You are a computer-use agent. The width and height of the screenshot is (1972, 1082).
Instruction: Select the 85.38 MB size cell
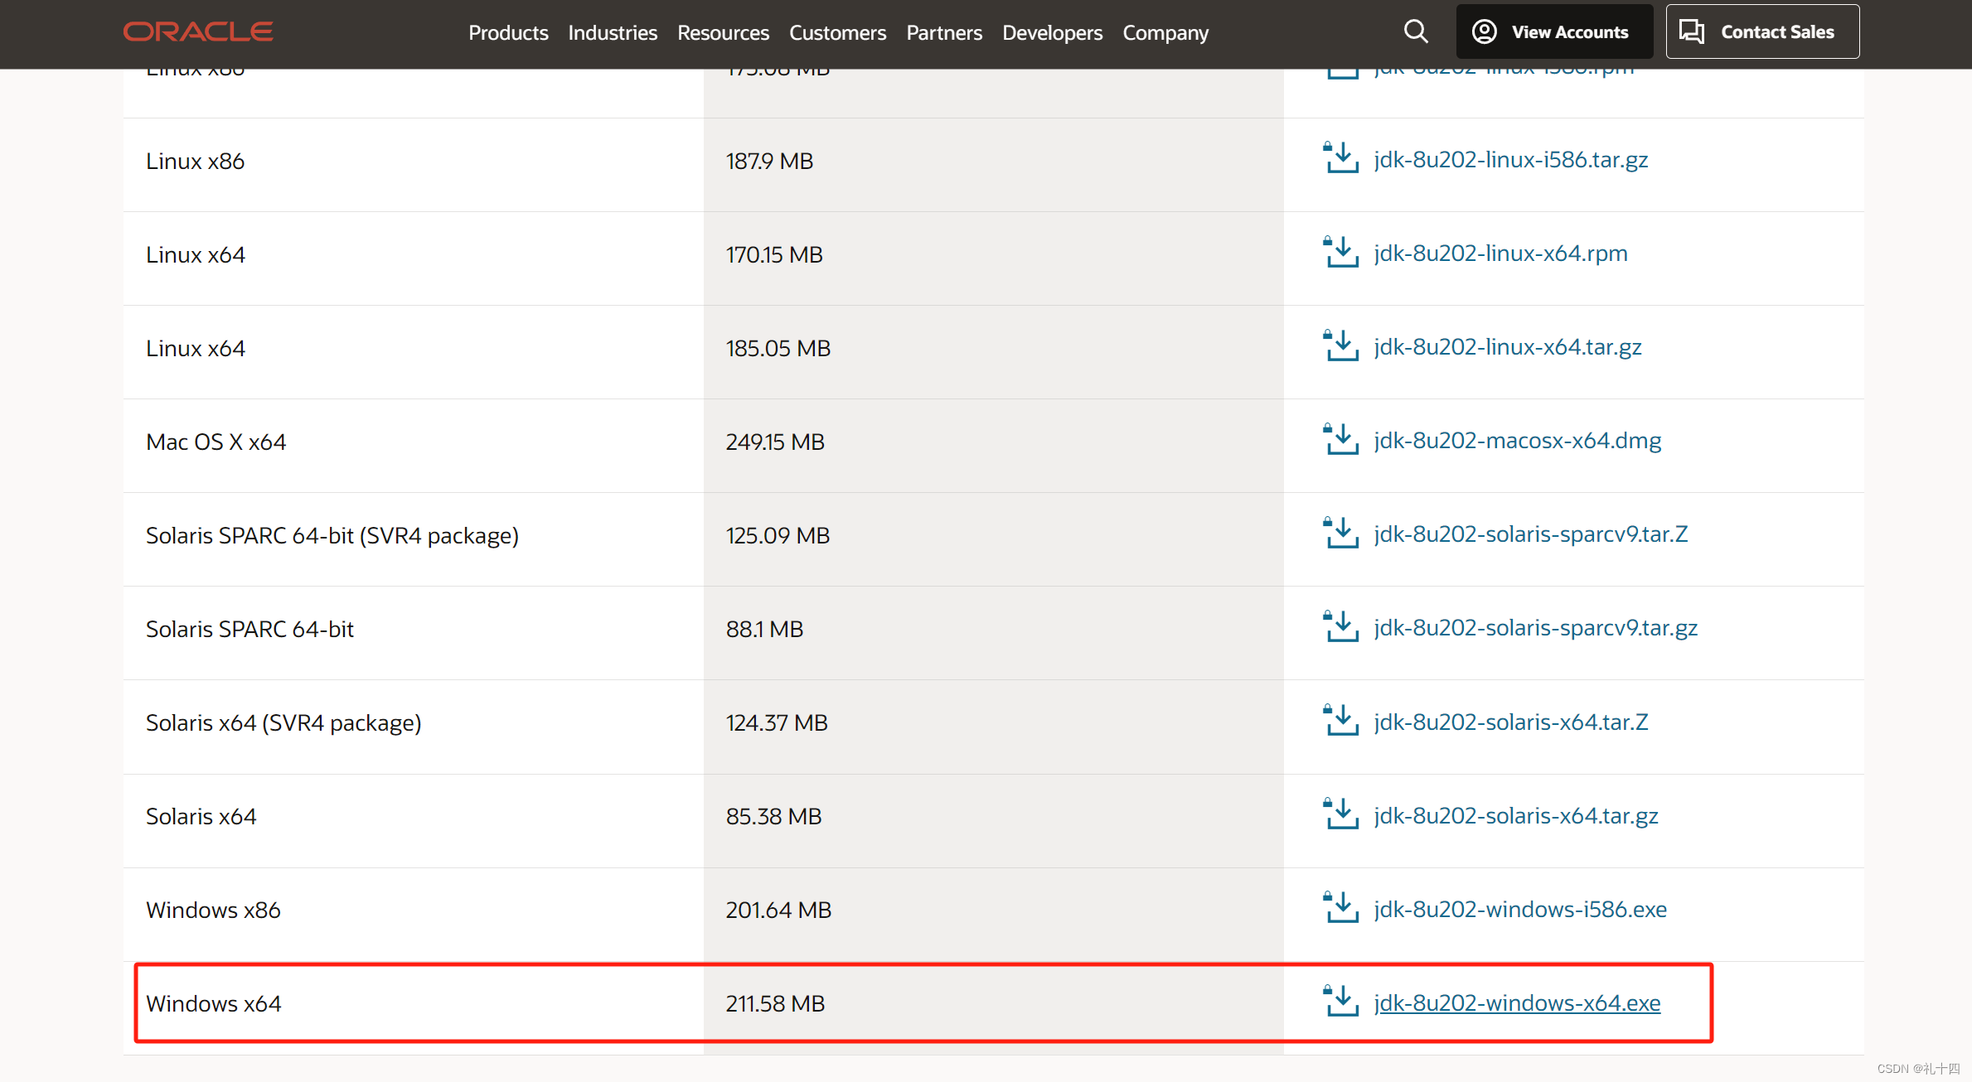(994, 820)
